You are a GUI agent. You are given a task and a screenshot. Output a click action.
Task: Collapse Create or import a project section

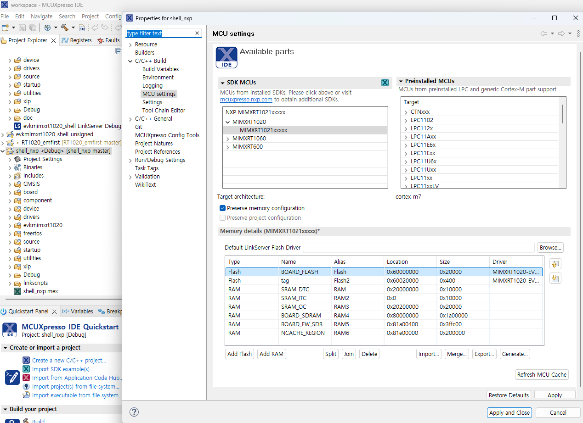click(x=5, y=348)
